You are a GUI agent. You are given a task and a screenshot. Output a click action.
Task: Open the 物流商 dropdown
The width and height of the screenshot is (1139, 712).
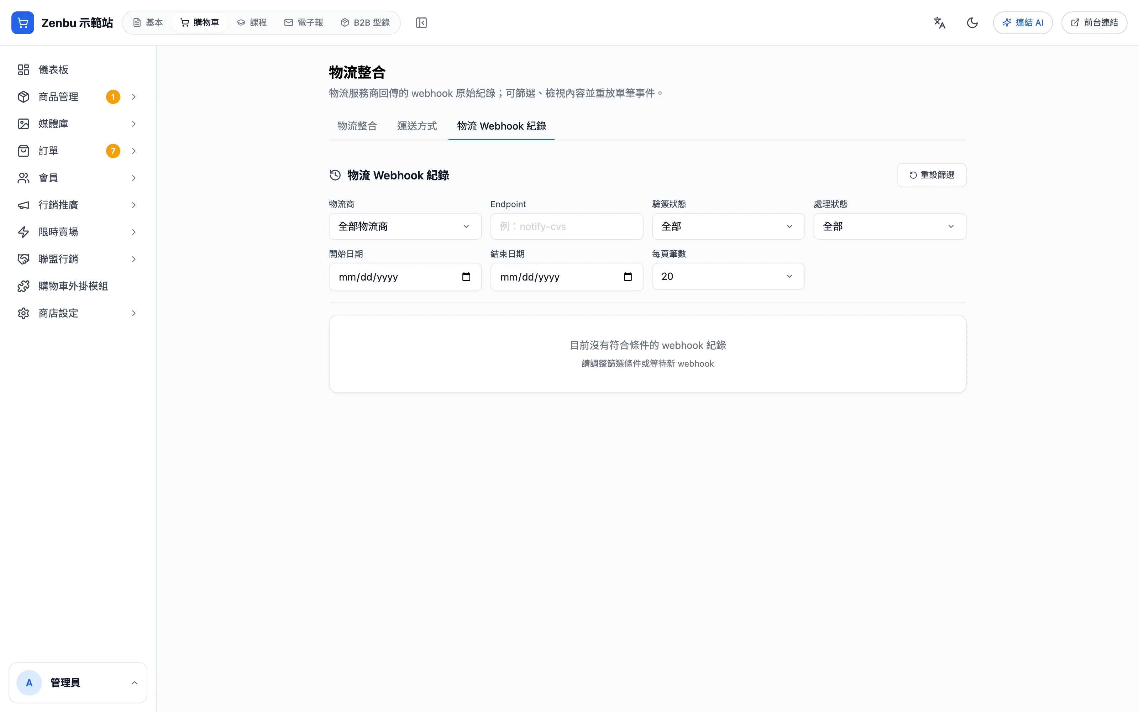(x=405, y=226)
